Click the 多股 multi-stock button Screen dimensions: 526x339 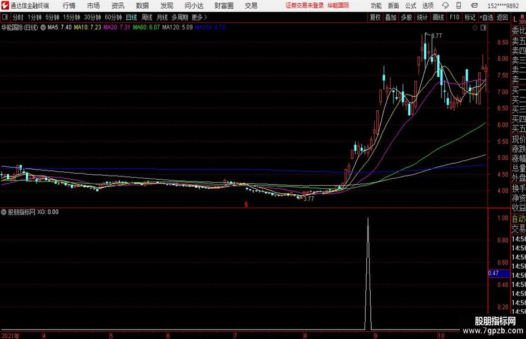[x=406, y=17]
